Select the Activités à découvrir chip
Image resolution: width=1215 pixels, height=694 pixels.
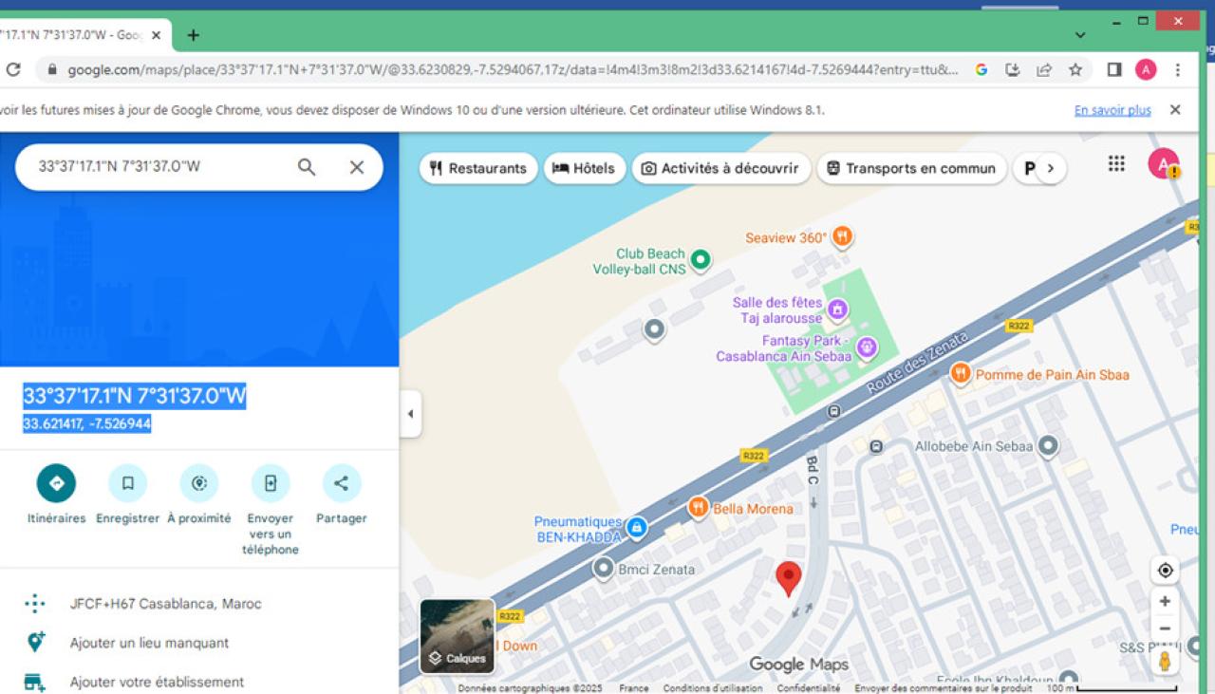coord(720,168)
